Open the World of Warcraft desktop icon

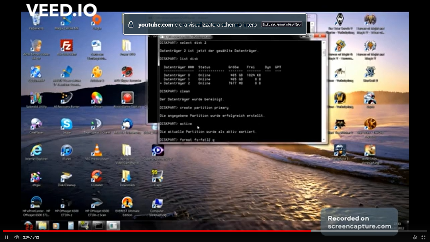coord(340,98)
